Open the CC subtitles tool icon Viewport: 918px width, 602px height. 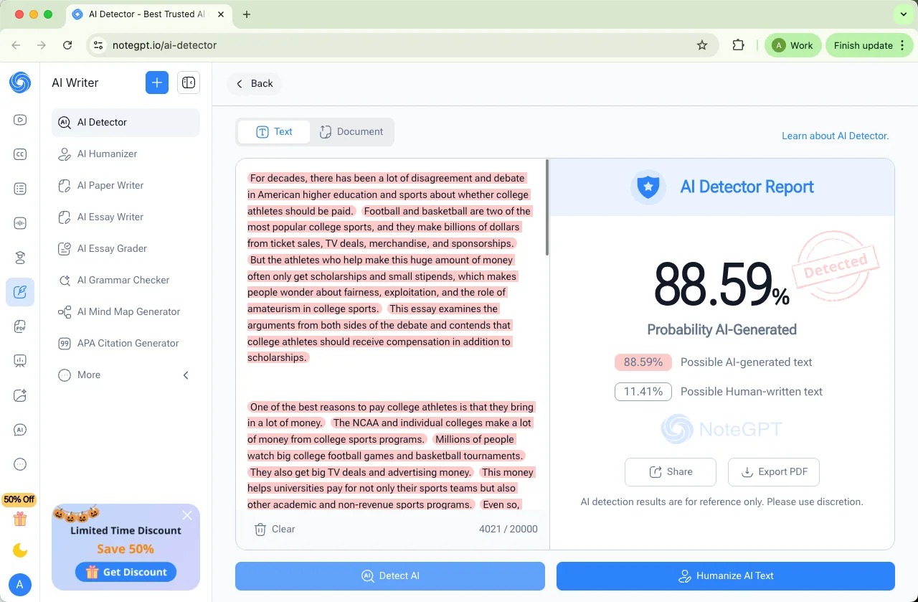pyautogui.click(x=20, y=154)
